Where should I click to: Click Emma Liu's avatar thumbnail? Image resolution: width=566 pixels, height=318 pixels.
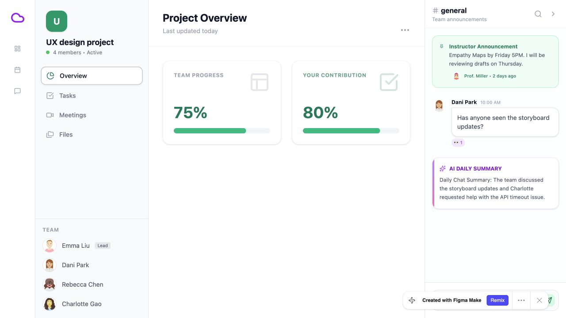[x=50, y=246]
